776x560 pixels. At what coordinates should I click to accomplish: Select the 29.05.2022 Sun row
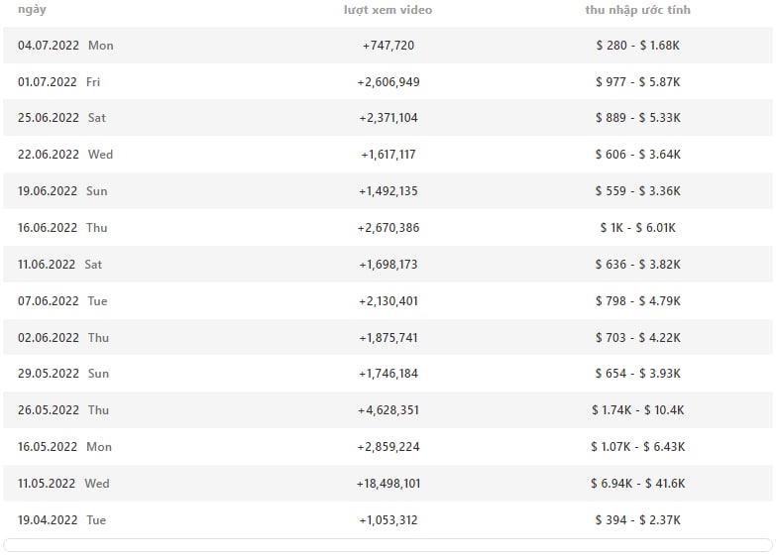[x=388, y=374]
